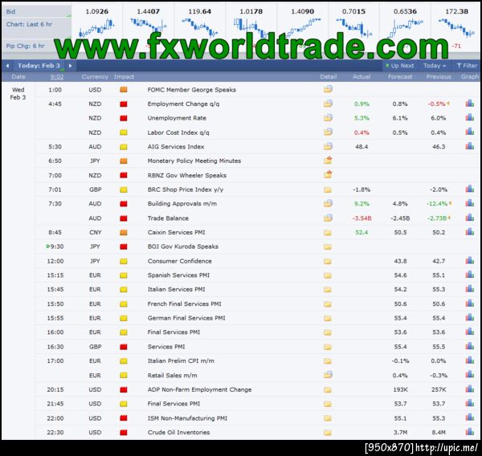
Task: Open ISM Non-Manufacturing PMI event
Action: tap(187, 418)
